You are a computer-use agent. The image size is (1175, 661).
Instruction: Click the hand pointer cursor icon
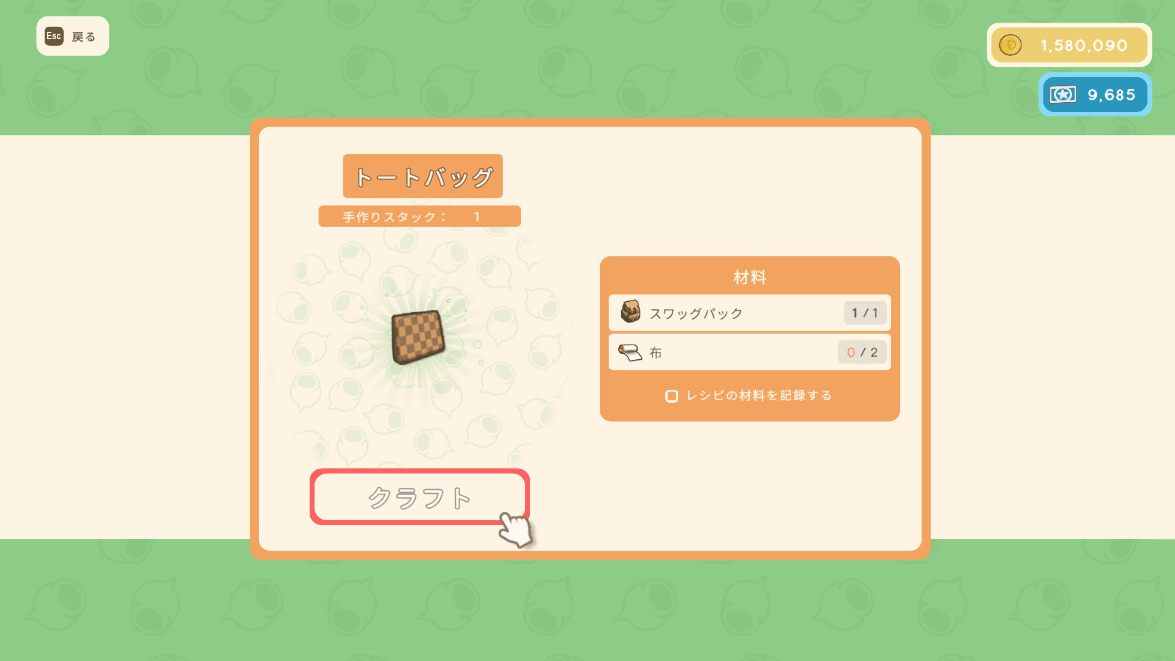(516, 530)
